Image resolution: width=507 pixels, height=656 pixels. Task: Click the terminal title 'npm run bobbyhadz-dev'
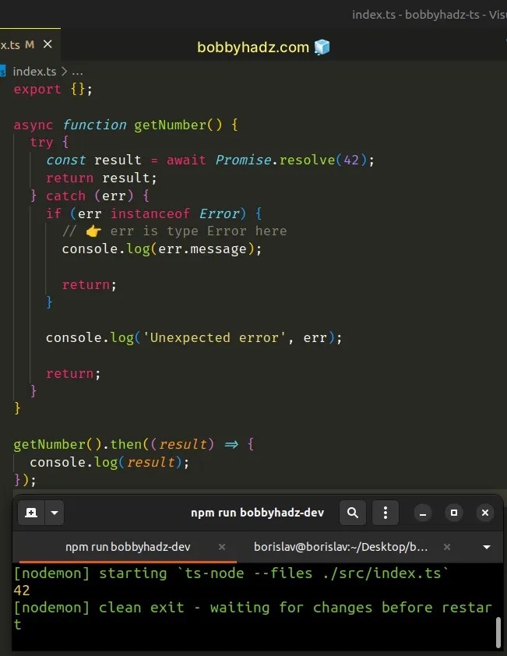click(x=257, y=513)
